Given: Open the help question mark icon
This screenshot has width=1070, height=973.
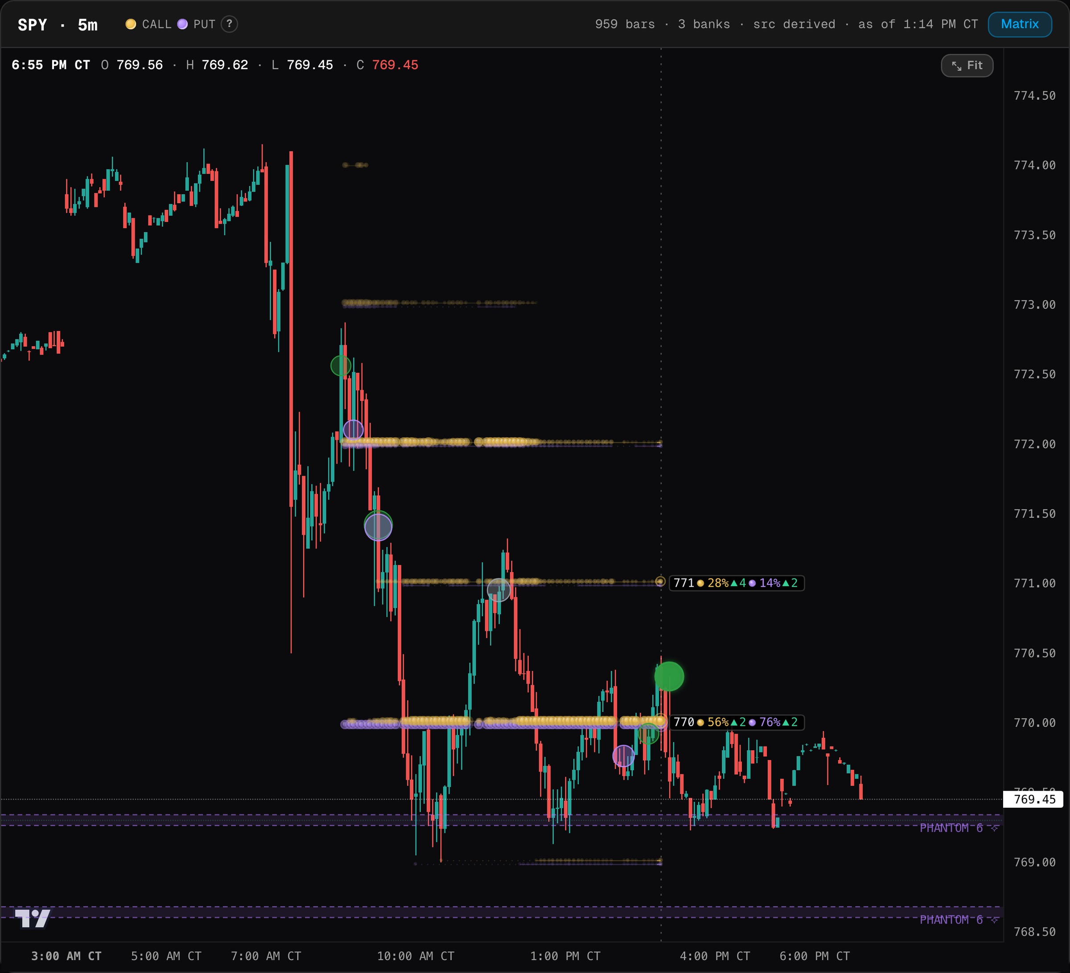Looking at the screenshot, I should pos(229,24).
